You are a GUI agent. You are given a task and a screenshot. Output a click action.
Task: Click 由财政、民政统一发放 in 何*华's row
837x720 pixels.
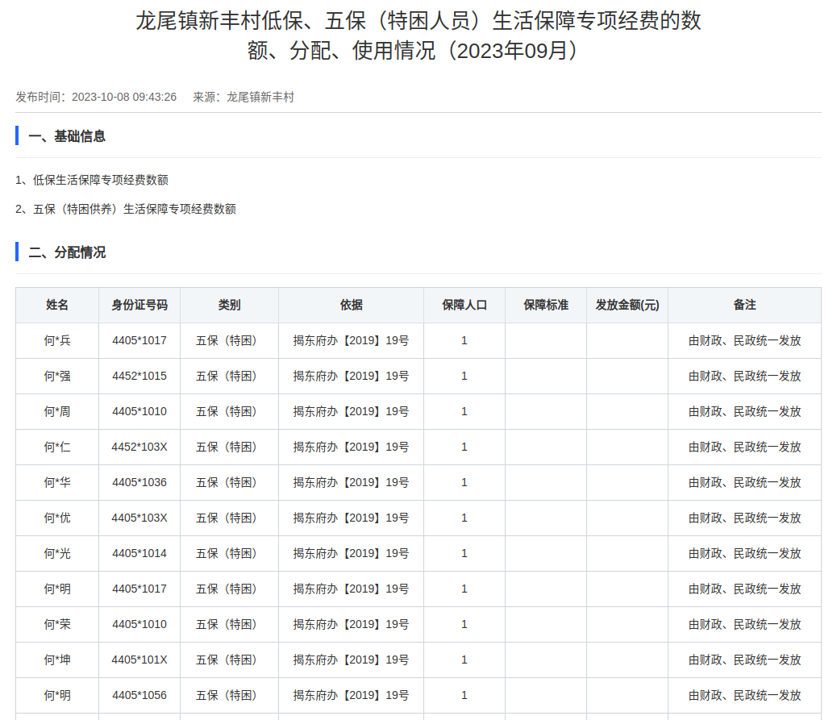(744, 482)
